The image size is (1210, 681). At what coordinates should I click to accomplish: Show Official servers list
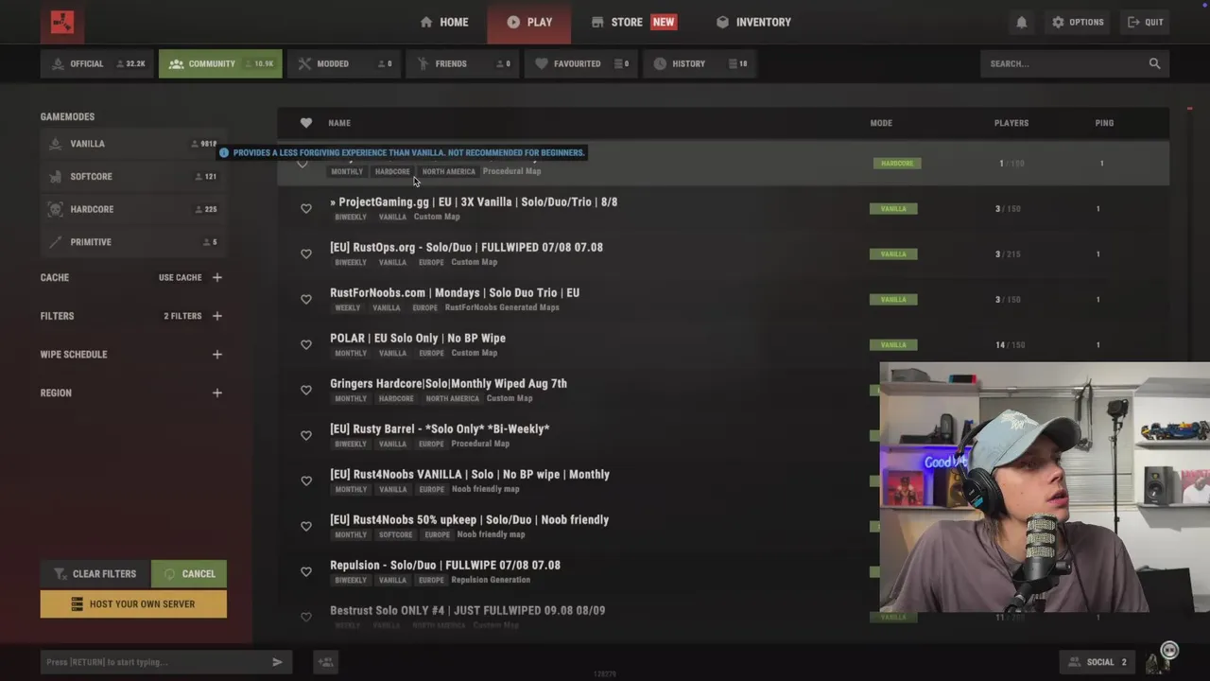pos(97,63)
